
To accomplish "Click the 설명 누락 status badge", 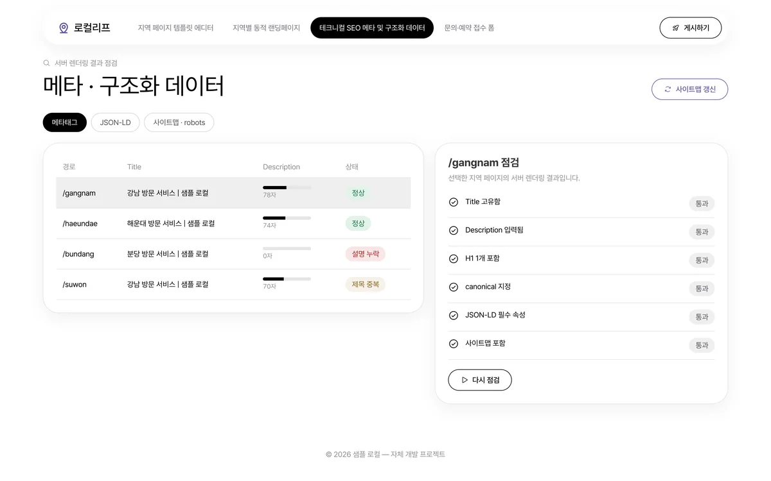I will [365, 254].
